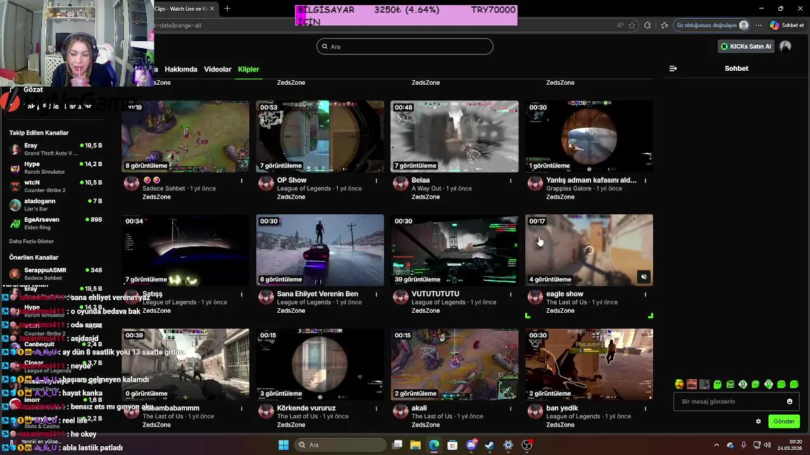Click League of Legends under OP Show clip
Screen dimensions: 810x455
click(x=304, y=188)
